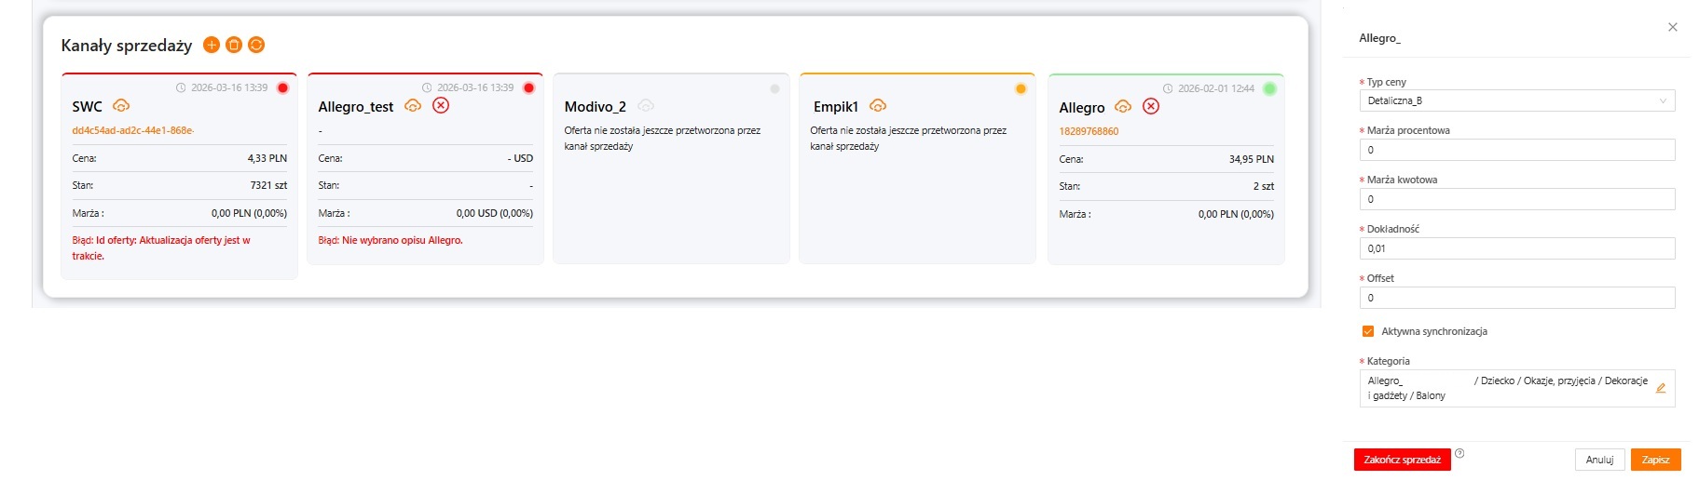Click pencil edit icon in Kategoria field
Viewport: 1699px width, 494px height.
pyautogui.click(x=1660, y=388)
